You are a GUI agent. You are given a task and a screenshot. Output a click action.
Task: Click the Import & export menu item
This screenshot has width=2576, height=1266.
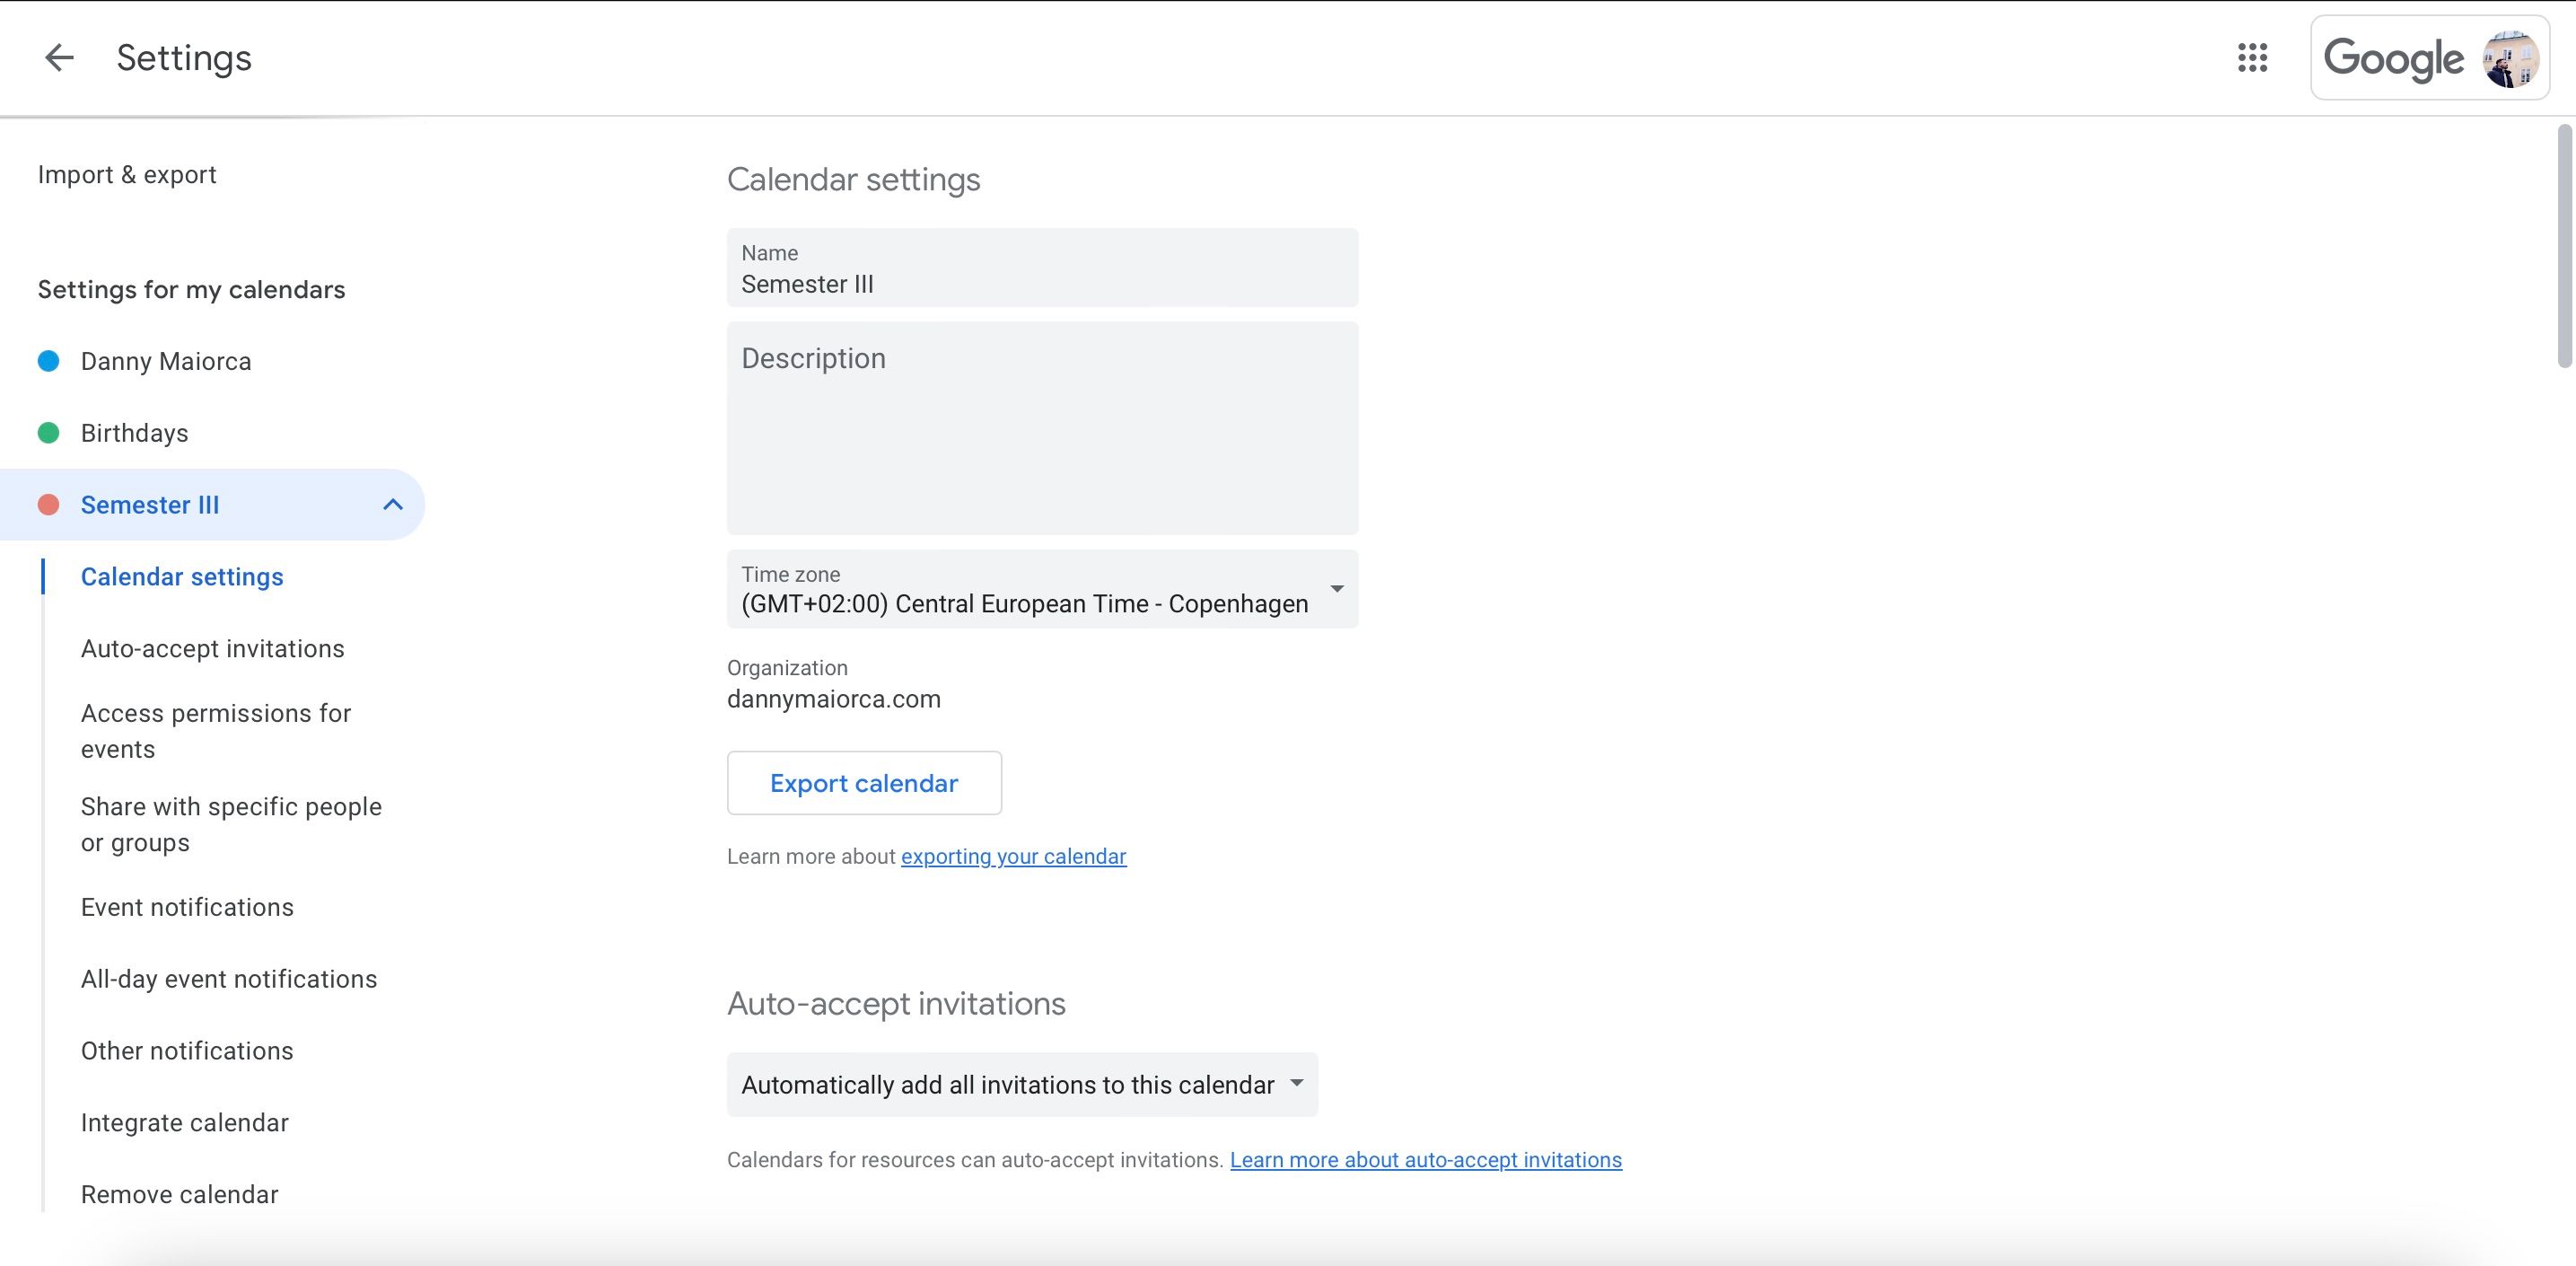pos(127,171)
